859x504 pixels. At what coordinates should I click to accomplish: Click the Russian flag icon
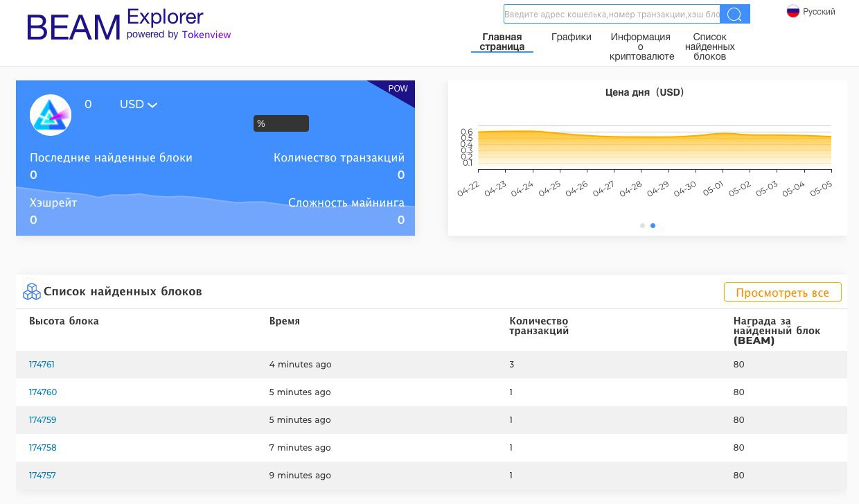click(x=793, y=12)
